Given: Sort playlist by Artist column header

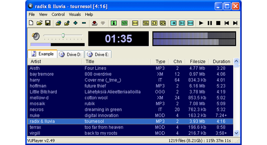Looking at the screenshot, I should (x=55, y=61).
